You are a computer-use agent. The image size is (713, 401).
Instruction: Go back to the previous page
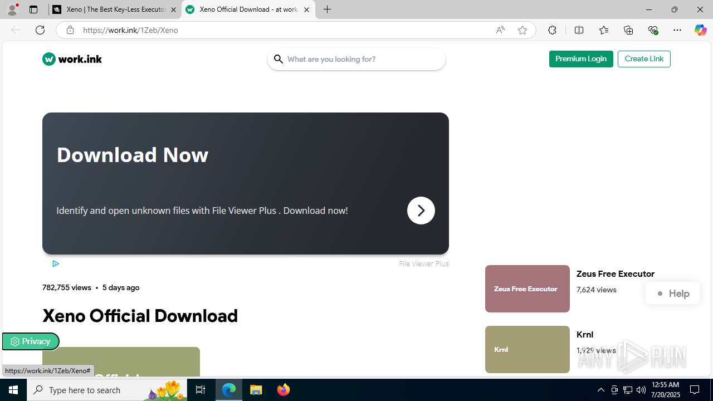16,30
